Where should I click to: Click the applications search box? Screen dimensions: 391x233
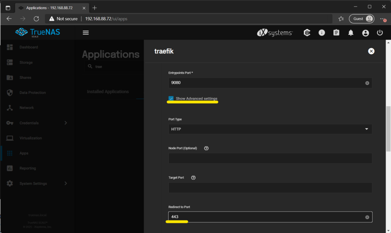[x=115, y=66]
